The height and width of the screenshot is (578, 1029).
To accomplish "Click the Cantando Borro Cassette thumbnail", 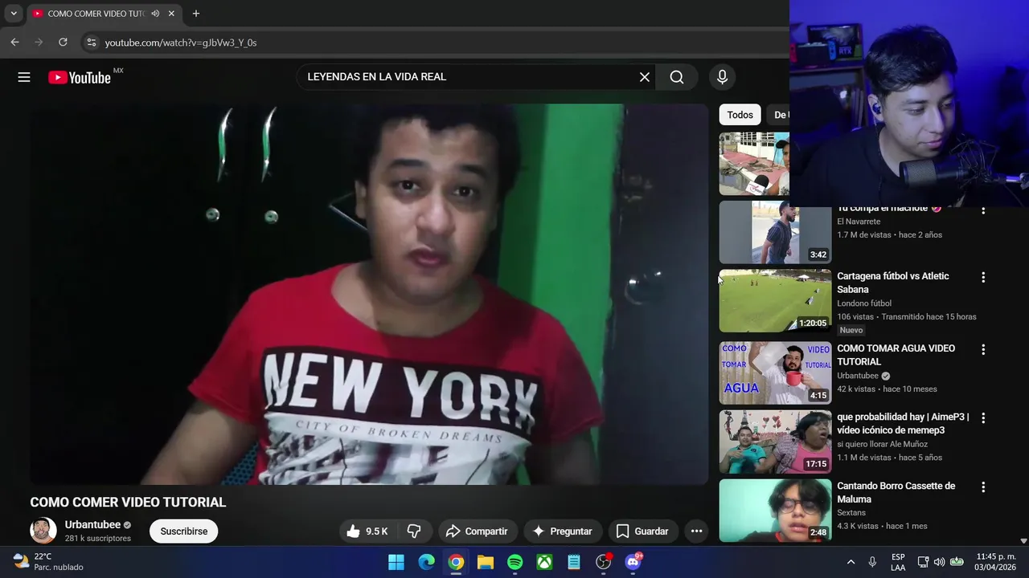I will (x=775, y=511).
